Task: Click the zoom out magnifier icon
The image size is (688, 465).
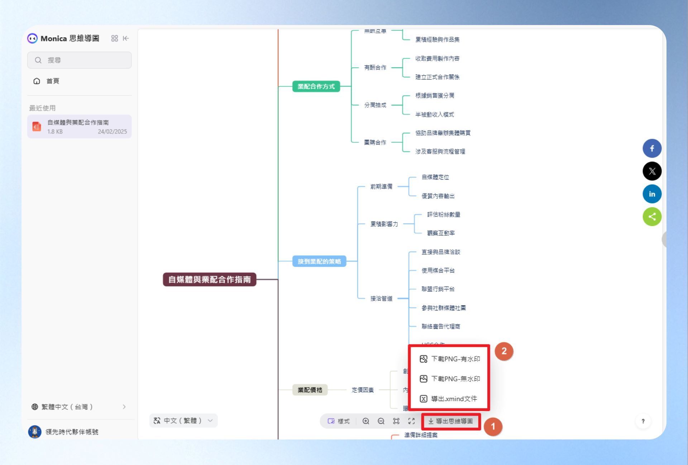Action: coord(381,421)
